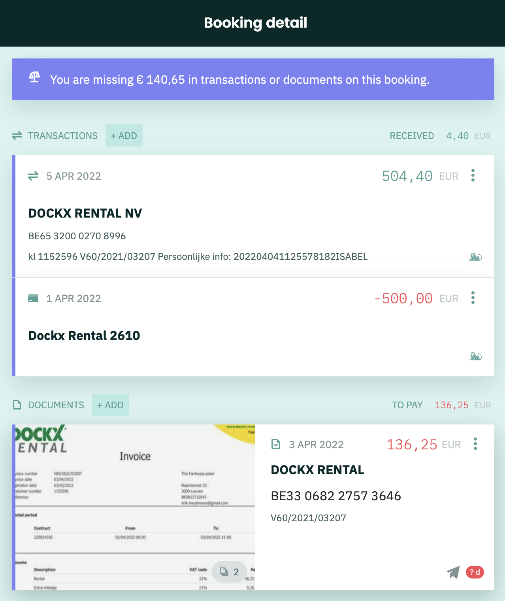Click the balance scale icon in the banner
This screenshot has width=505, height=601.
(34, 77)
